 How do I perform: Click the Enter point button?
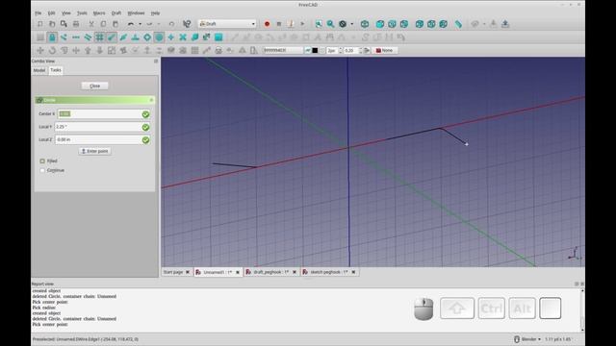[94, 151]
